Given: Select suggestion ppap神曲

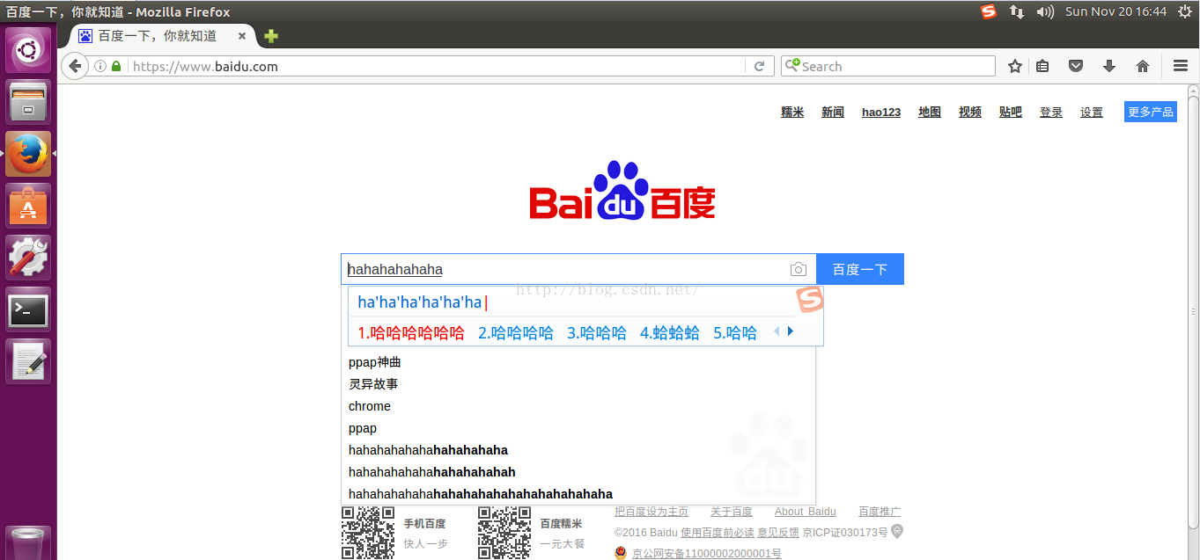Looking at the screenshot, I should click(x=578, y=362).
